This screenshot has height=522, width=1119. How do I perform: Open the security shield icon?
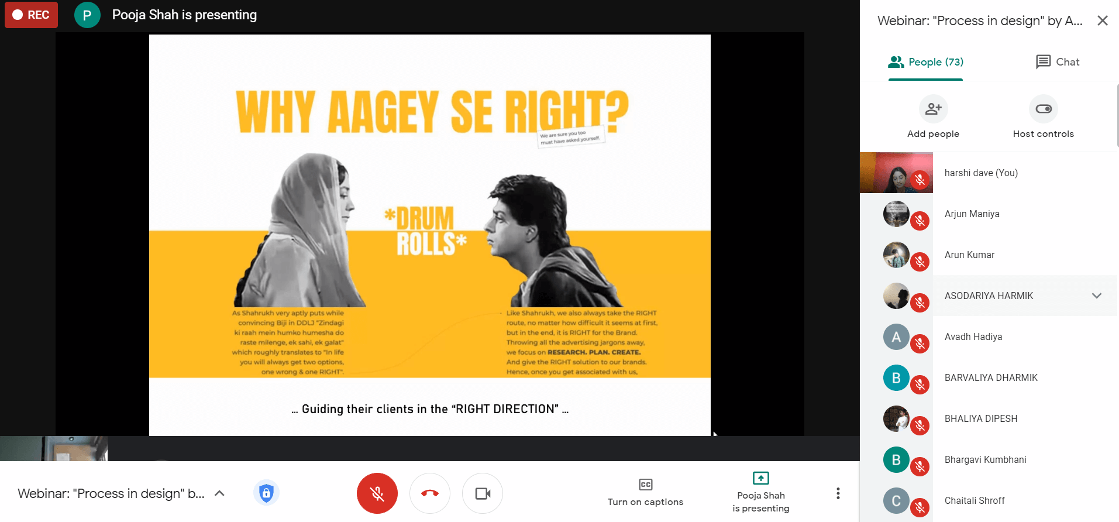click(x=266, y=493)
